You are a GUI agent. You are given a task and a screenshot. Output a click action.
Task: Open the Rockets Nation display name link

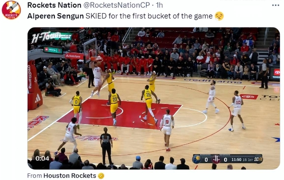point(54,5)
